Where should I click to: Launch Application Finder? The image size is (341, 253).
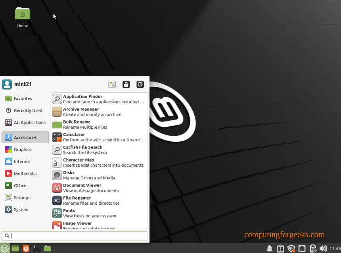coord(99,99)
